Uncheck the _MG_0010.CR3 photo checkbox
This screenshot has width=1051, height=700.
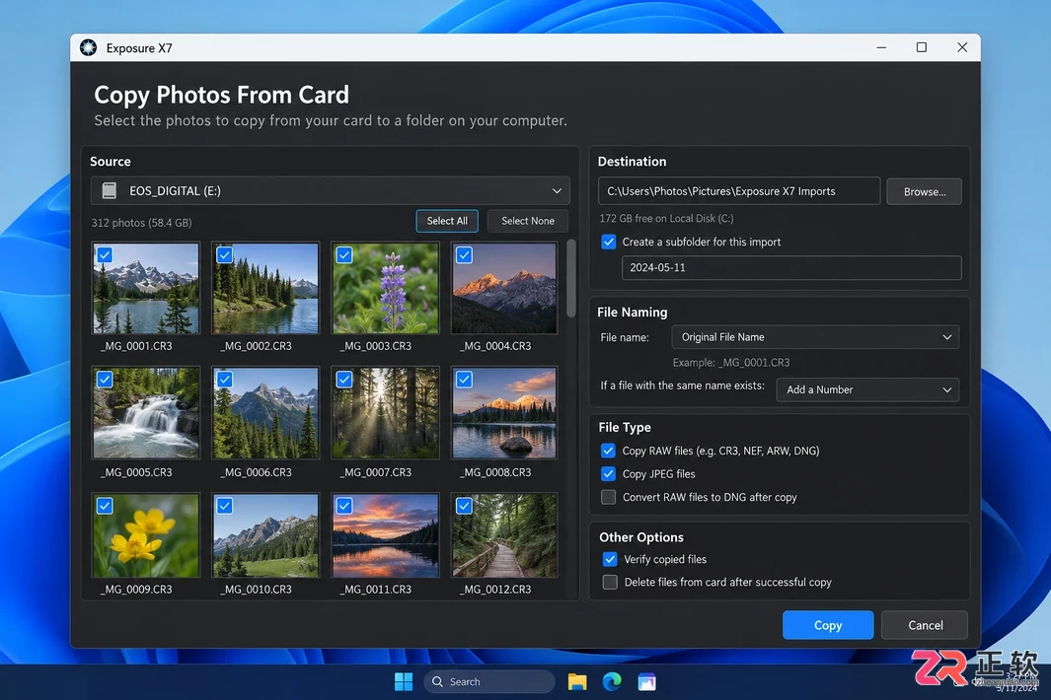click(225, 506)
